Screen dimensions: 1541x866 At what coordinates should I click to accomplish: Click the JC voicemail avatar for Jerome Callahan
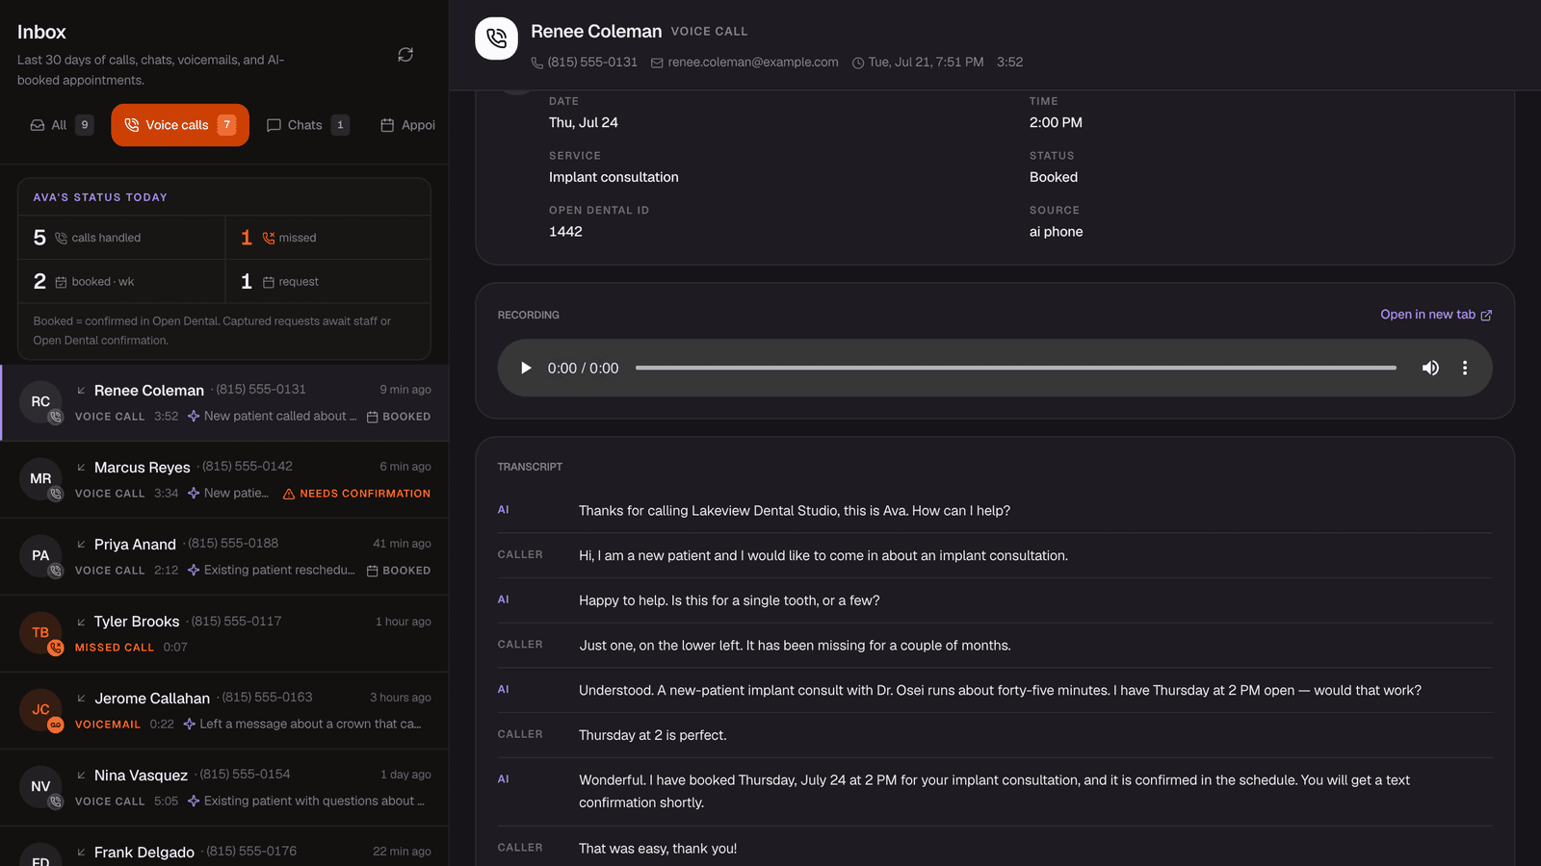click(40, 710)
